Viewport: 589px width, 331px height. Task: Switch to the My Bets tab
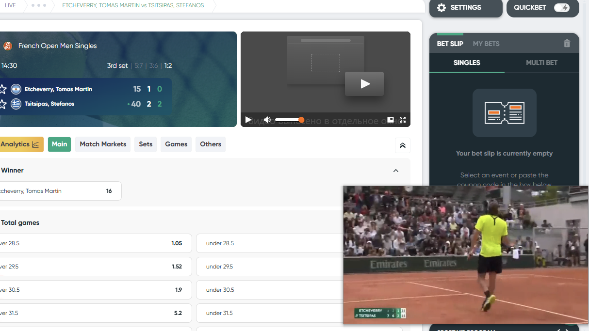click(486, 44)
